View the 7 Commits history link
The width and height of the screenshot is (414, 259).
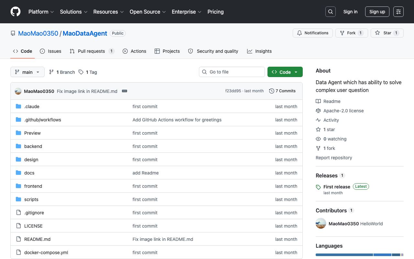click(282, 91)
